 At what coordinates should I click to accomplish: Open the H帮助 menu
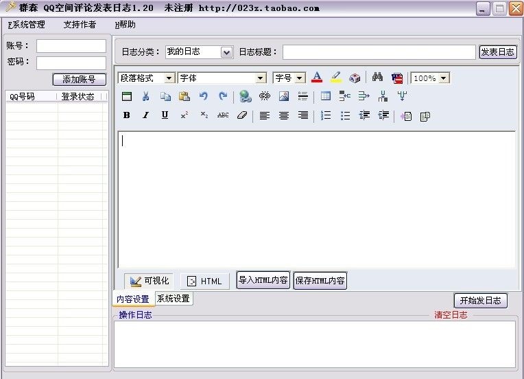(x=126, y=25)
